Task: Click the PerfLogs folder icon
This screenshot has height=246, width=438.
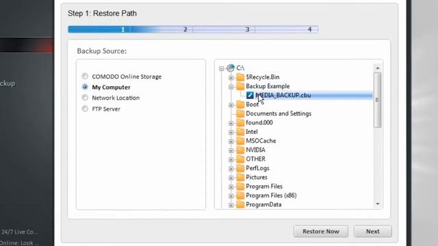Action: pos(240,168)
